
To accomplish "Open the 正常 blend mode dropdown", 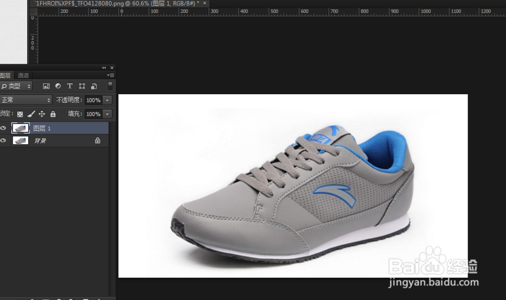I will 26,100.
